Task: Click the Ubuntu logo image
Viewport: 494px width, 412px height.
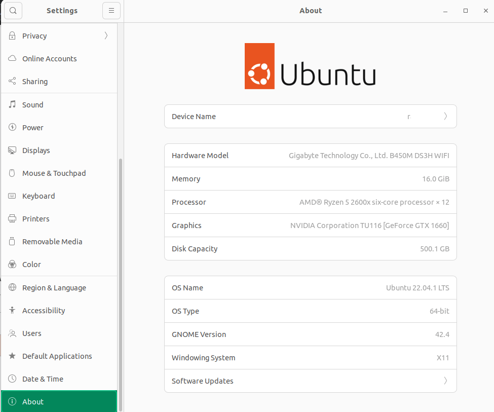Action: [310, 66]
